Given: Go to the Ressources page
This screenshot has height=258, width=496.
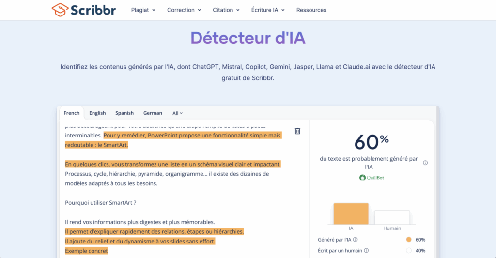Looking at the screenshot, I should point(311,10).
